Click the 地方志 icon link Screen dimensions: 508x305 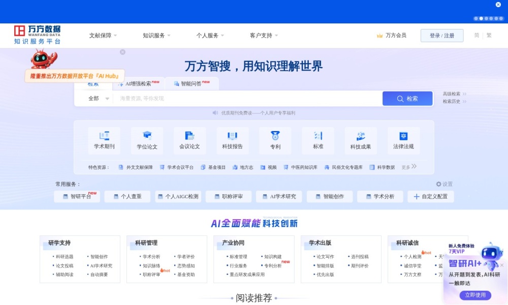coord(243,167)
